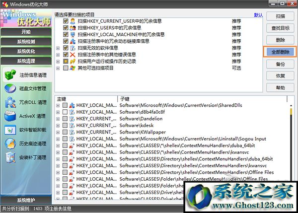Click the icon beside 扫描无效的软件信息
The height and width of the screenshot is (213, 298).
point(73,48)
